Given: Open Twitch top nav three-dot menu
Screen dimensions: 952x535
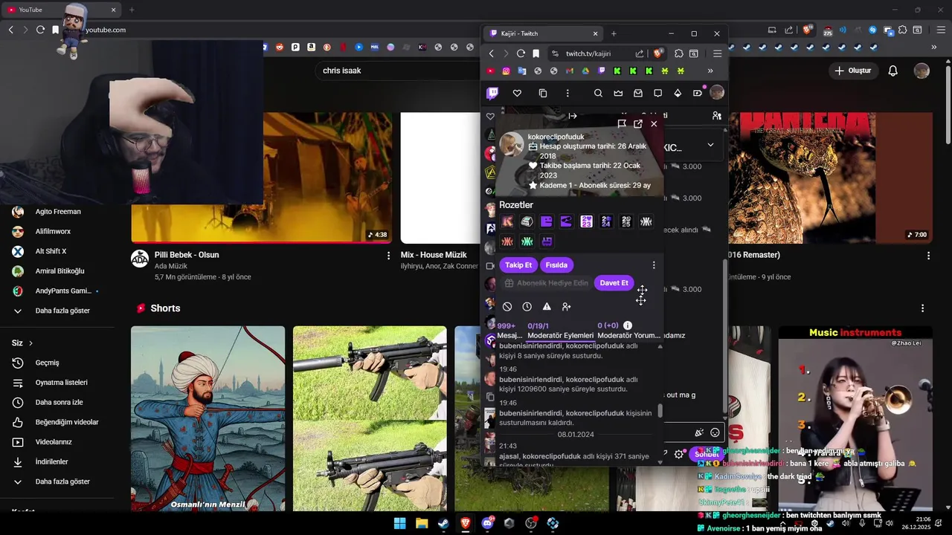Looking at the screenshot, I should pyautogui.click(x=567, y=93).
